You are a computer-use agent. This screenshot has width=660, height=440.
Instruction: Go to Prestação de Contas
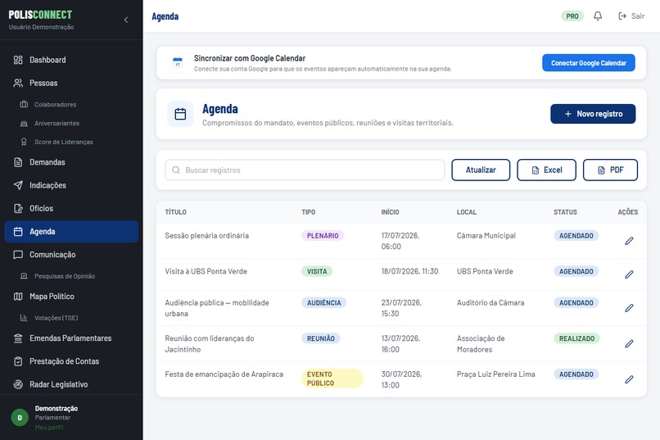click(x=71, y=361)
